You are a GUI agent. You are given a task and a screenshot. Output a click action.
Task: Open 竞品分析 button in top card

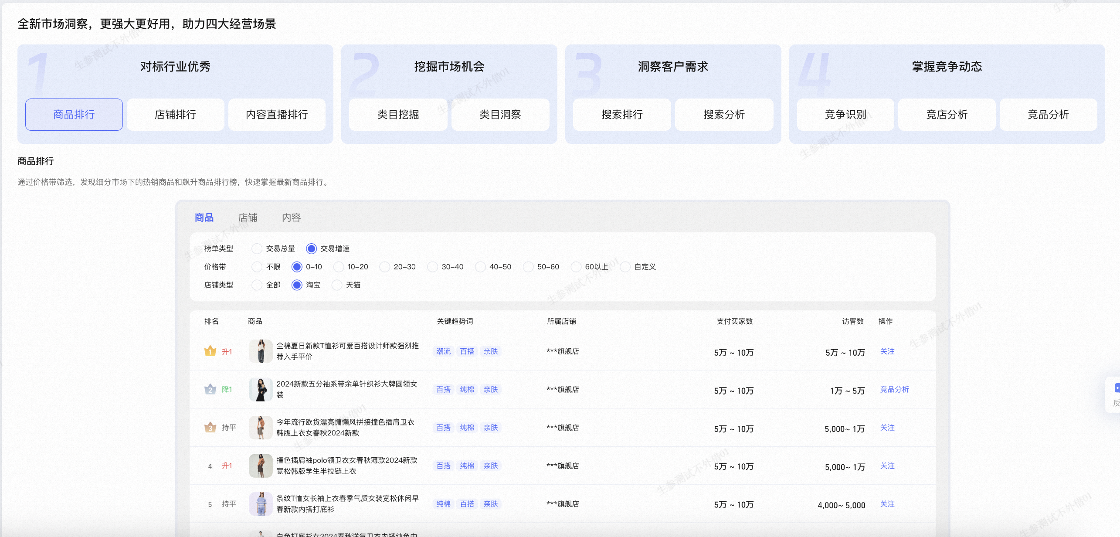tap(1049, 115)
